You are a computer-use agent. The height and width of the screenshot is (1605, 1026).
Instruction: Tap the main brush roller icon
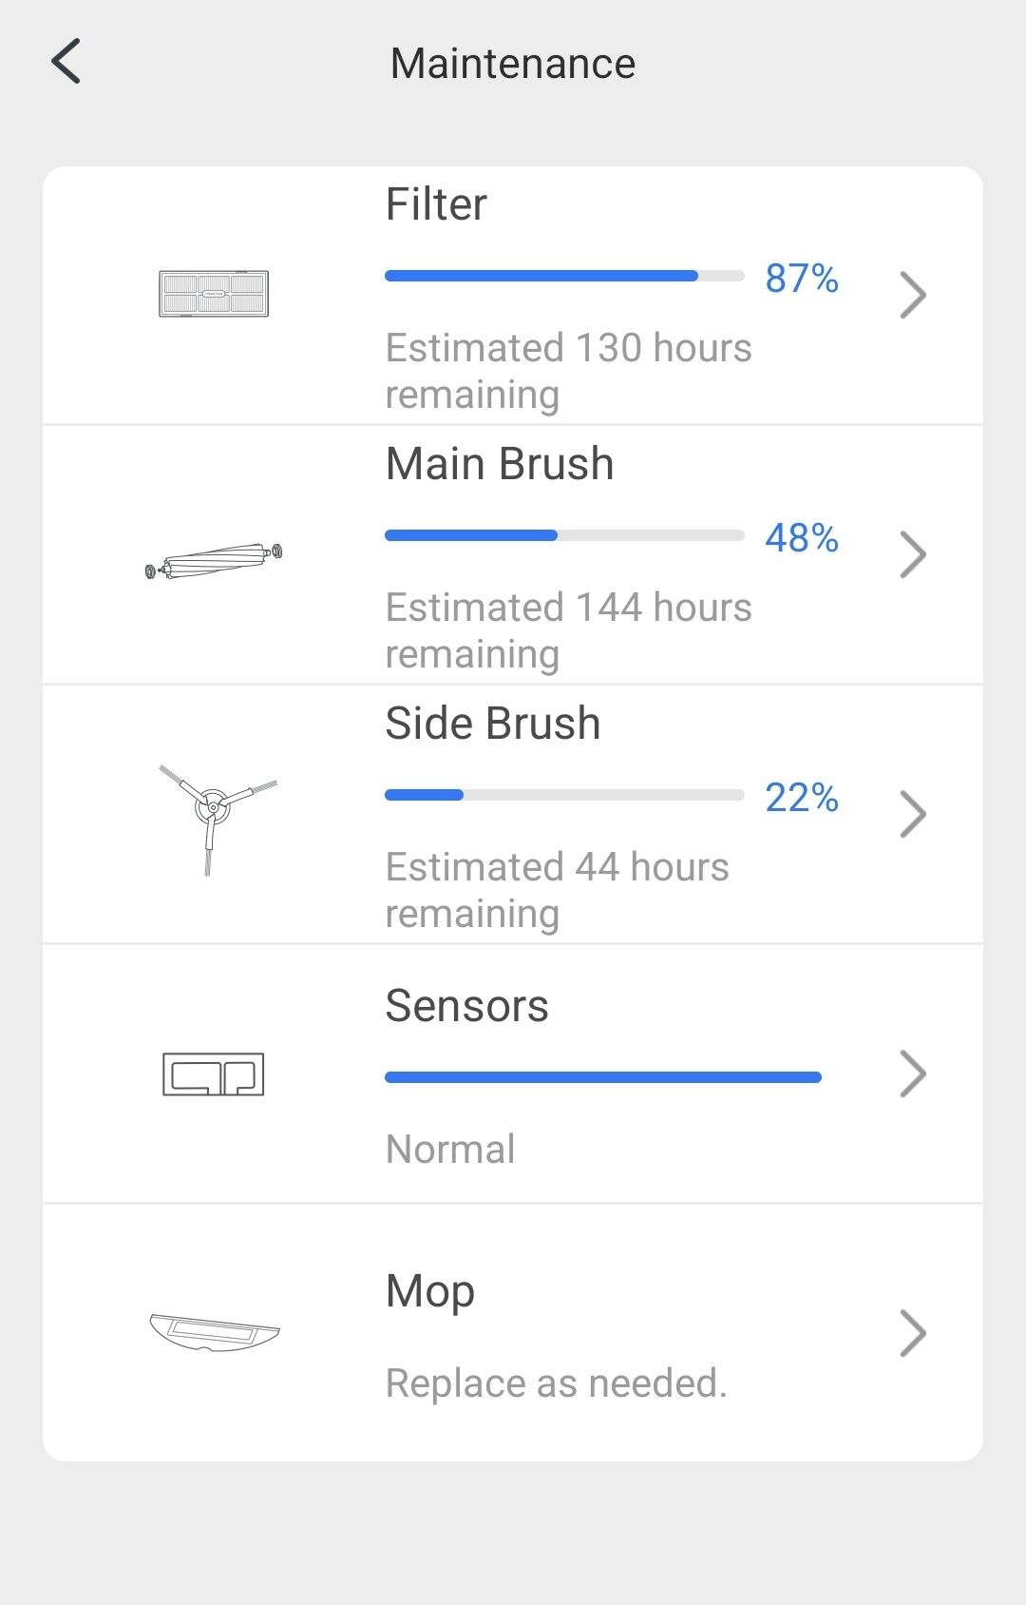(x=214, y=561)
